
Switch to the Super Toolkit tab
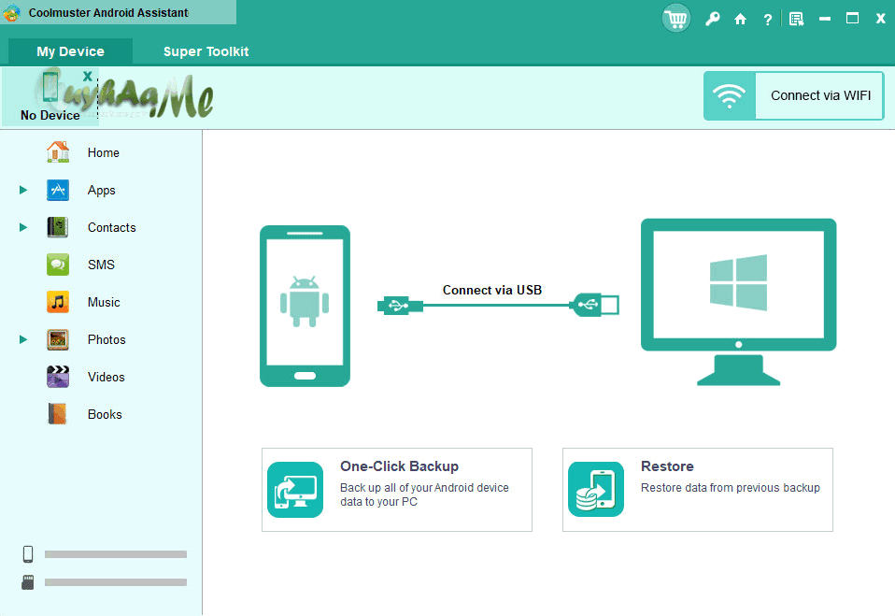[206, 51]
